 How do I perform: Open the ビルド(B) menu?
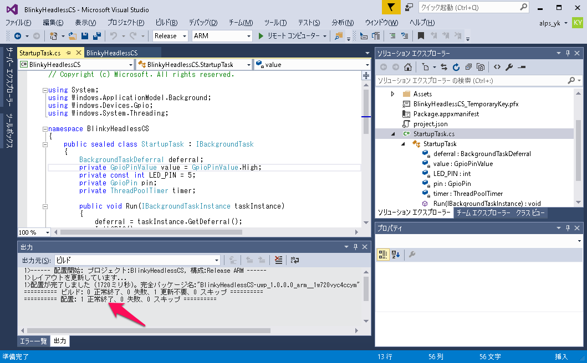[x=167, y=23]
